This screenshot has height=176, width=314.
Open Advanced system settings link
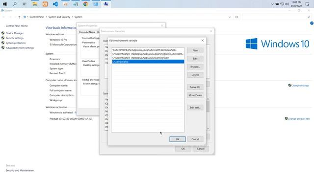20,48
